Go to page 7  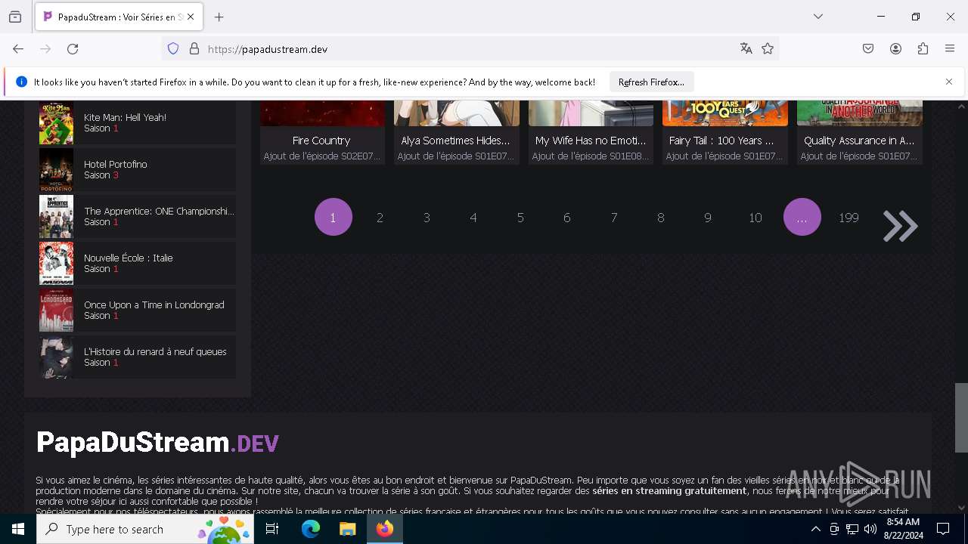pos(614,218)
